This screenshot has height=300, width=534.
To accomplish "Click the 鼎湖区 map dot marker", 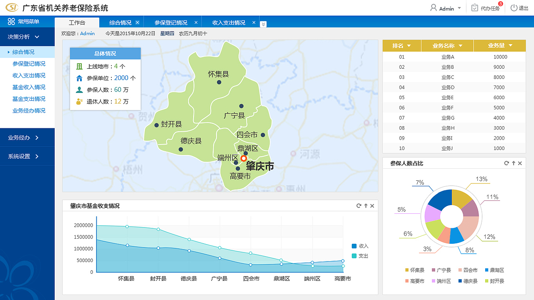I will coord(246,153).
